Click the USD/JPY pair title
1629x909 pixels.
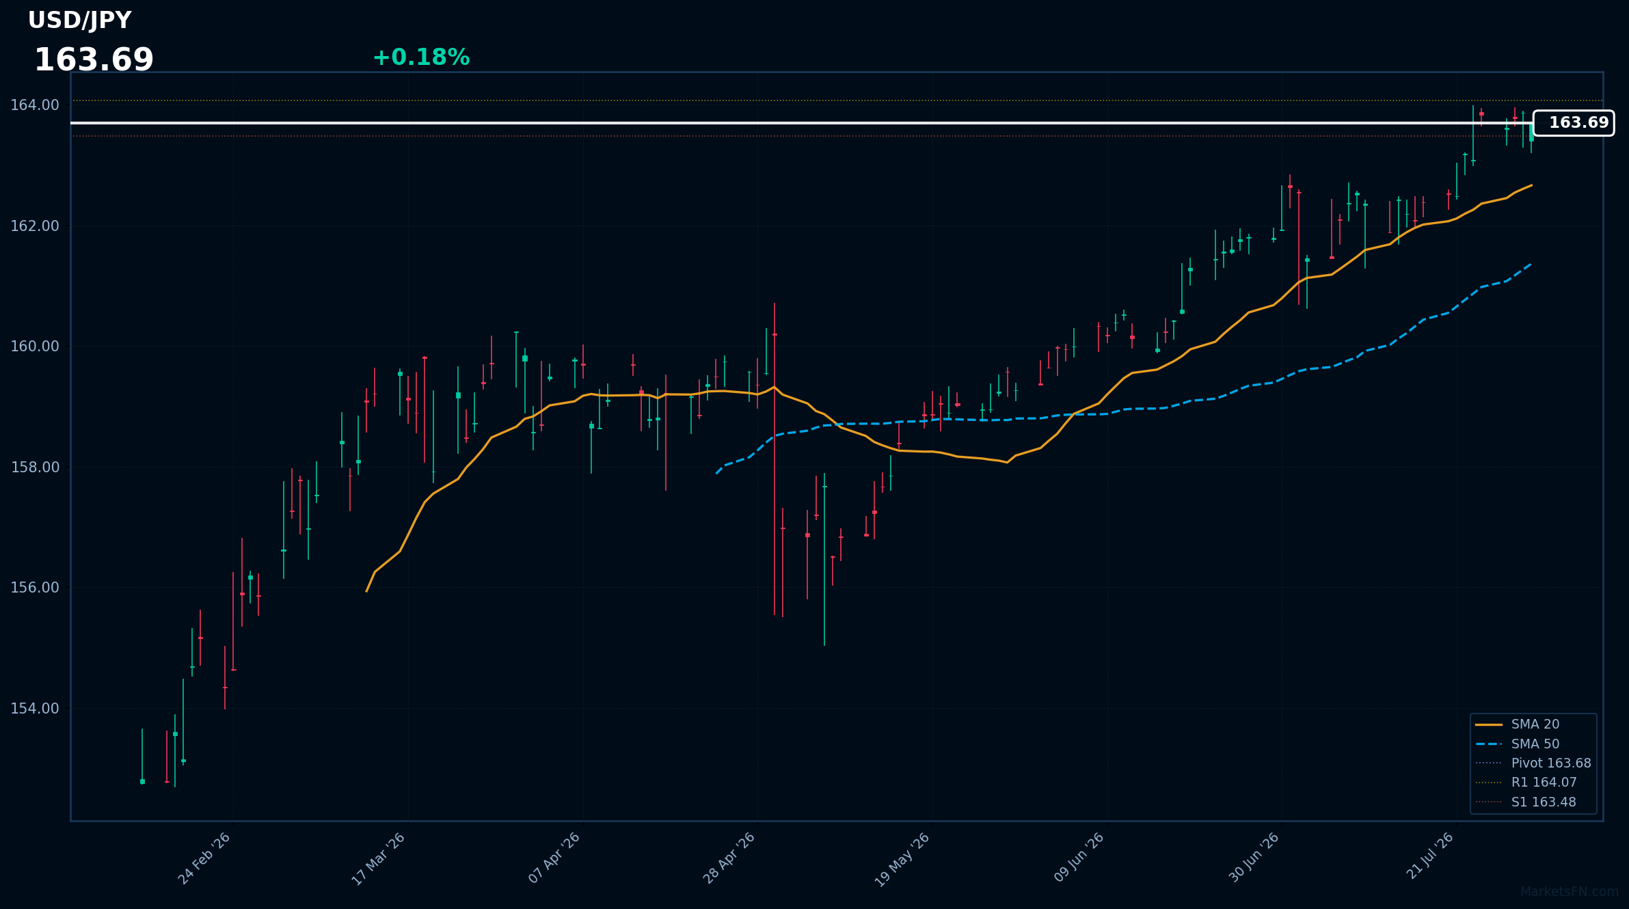79,21
